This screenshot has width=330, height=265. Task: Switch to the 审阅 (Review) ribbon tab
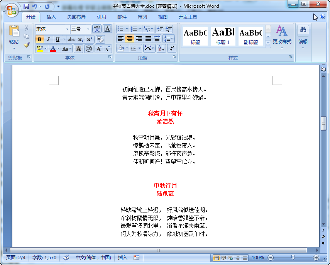click(x=142, y=17)
